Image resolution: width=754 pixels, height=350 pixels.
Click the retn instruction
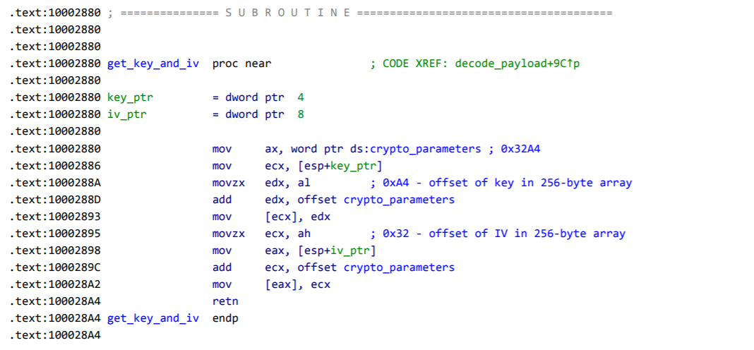coord(225,301)
